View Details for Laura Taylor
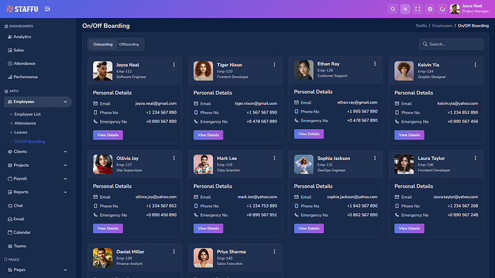495x278 pixels. [x=409, y=229]
